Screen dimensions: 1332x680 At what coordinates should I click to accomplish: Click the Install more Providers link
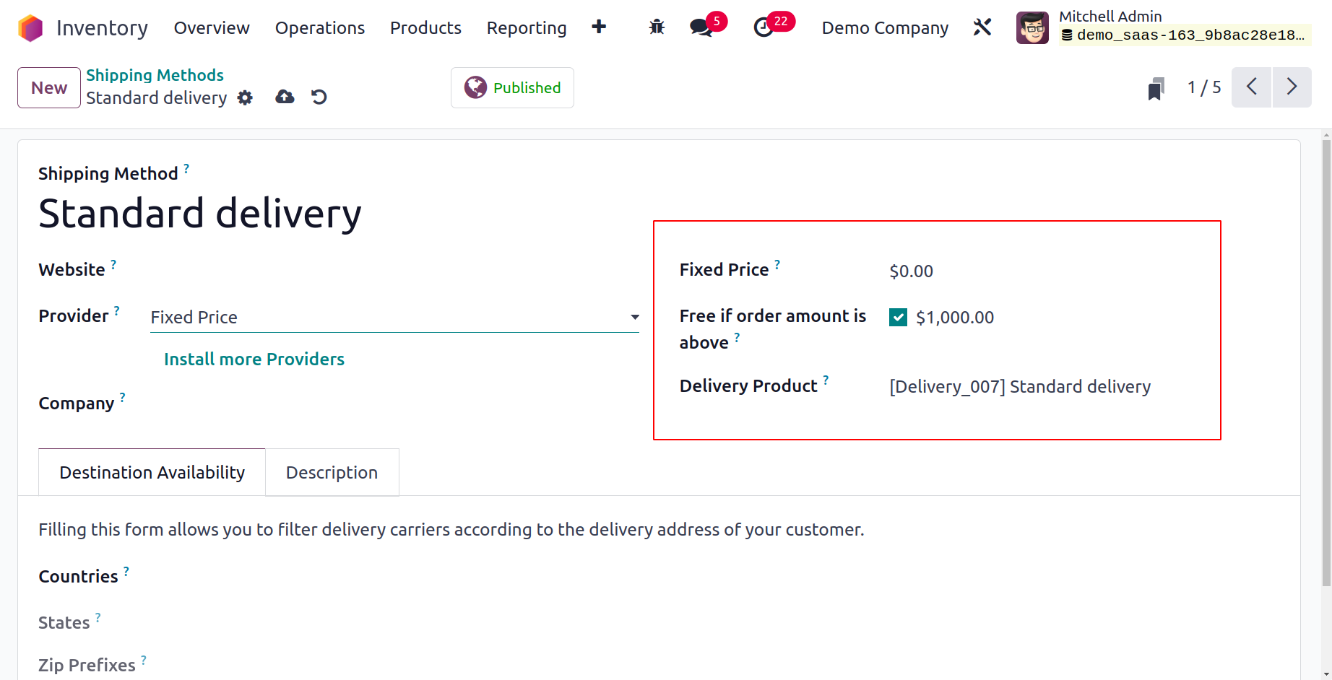(254, 359)
